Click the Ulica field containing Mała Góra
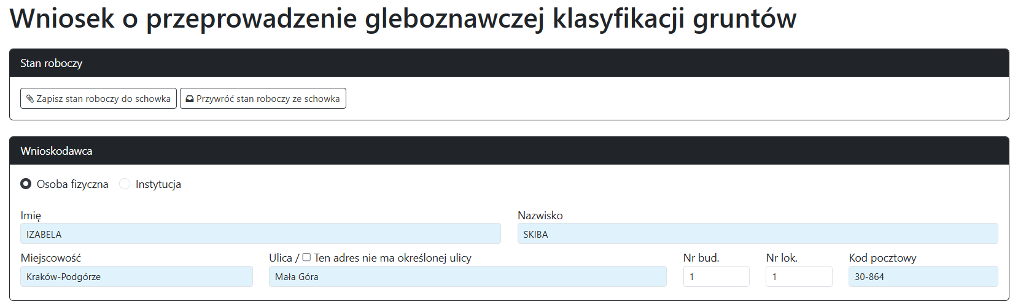This screenshot has width=1018, height=304. point(467,276)
